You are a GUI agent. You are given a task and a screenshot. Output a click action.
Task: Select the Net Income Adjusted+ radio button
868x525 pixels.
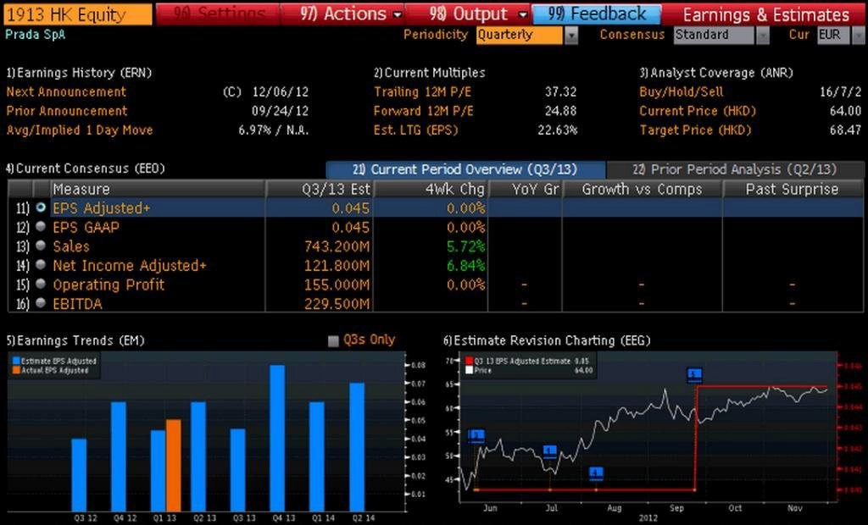[x=41, y=265]
